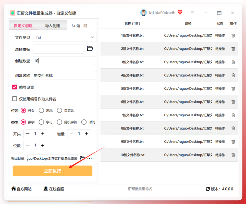Click the red VIP diamond icon
Viewport: 246px width, 204px height.
[x=180, y=12]
